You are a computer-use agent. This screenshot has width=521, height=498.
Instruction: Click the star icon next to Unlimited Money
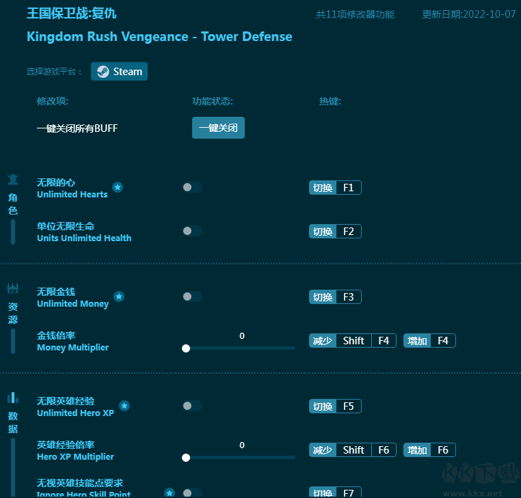click(119, 296)
